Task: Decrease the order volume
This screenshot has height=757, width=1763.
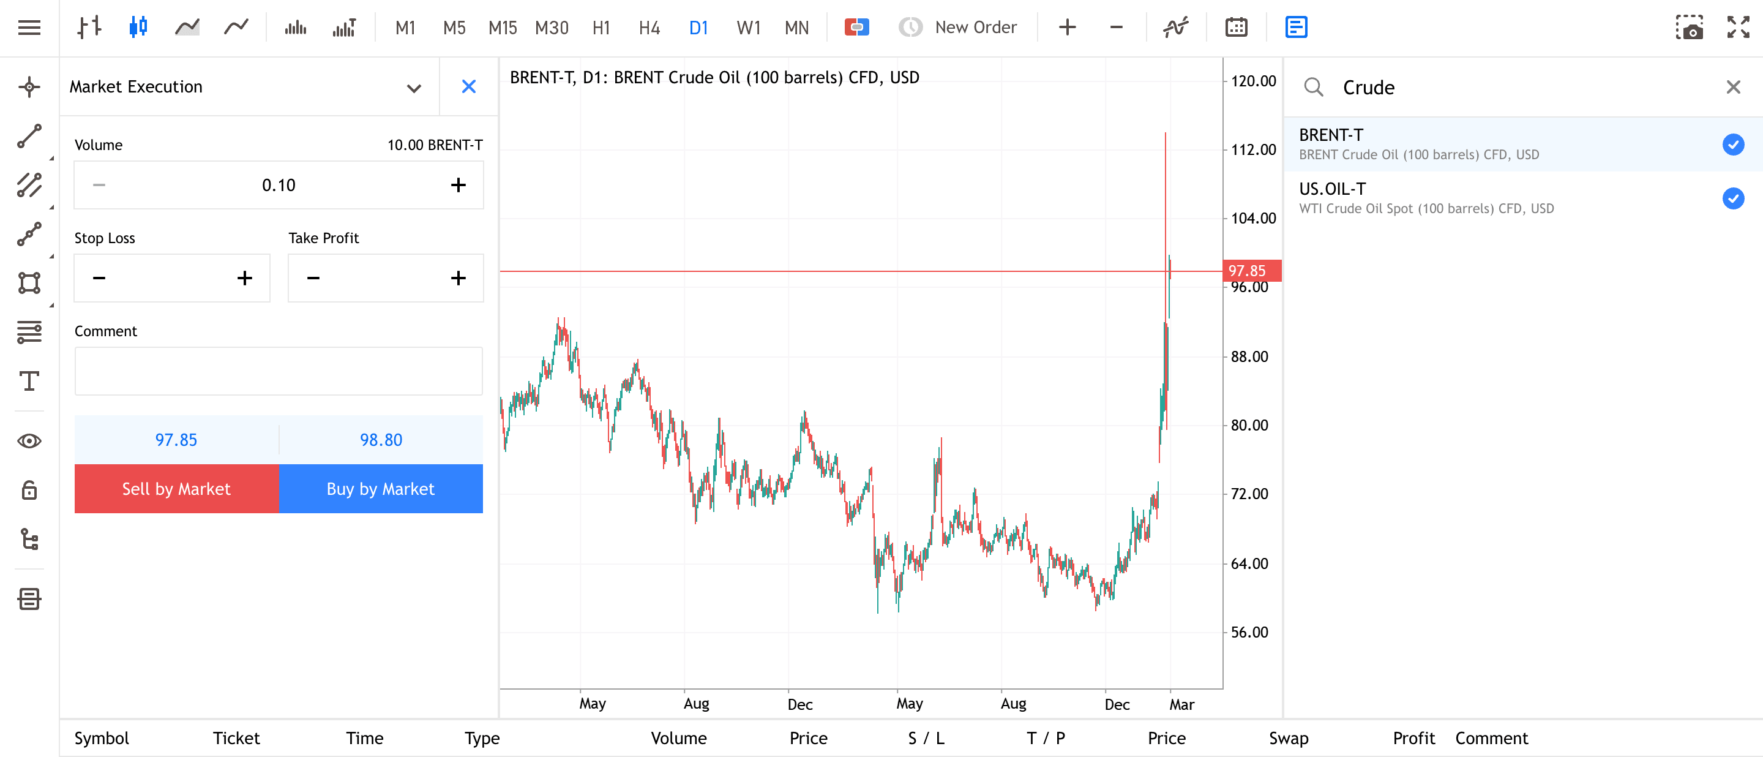Action: tap(99, 185)
